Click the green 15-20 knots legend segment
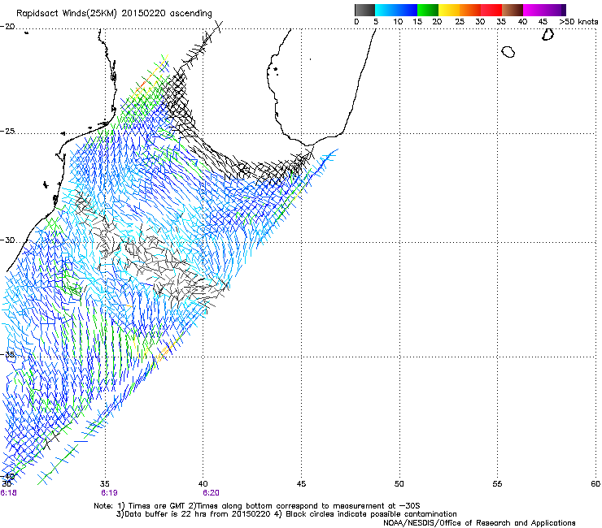Viewport: 602px width, 528px height. tap(428, 10)
